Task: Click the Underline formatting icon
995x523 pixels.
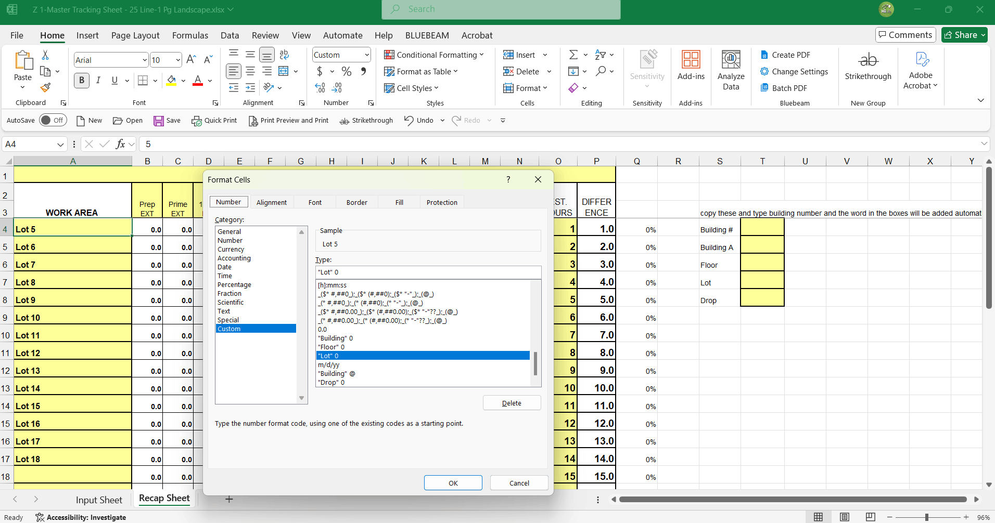Action: tap(114, 80)
